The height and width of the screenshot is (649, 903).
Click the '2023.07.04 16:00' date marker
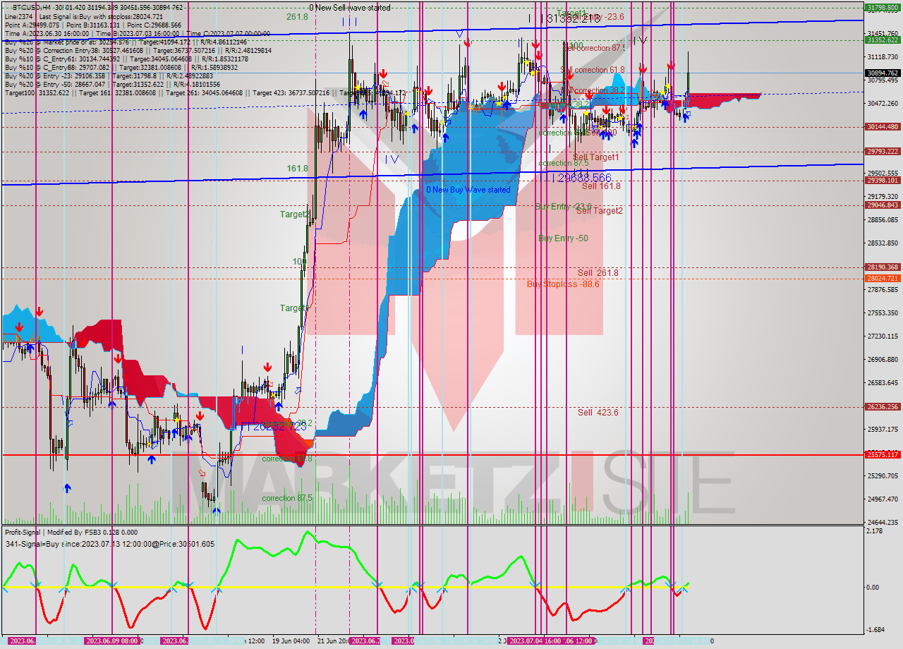click(535, 641)
